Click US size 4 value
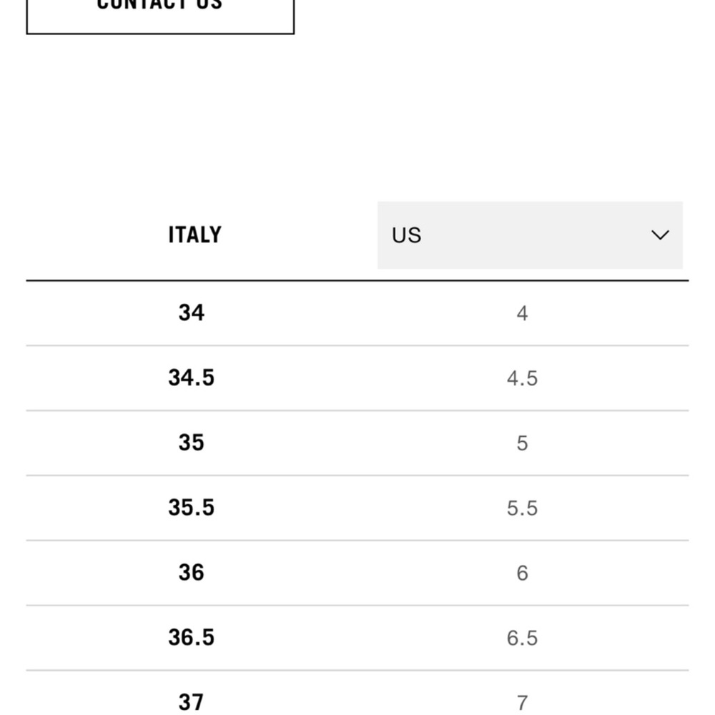 coord(522,314)
